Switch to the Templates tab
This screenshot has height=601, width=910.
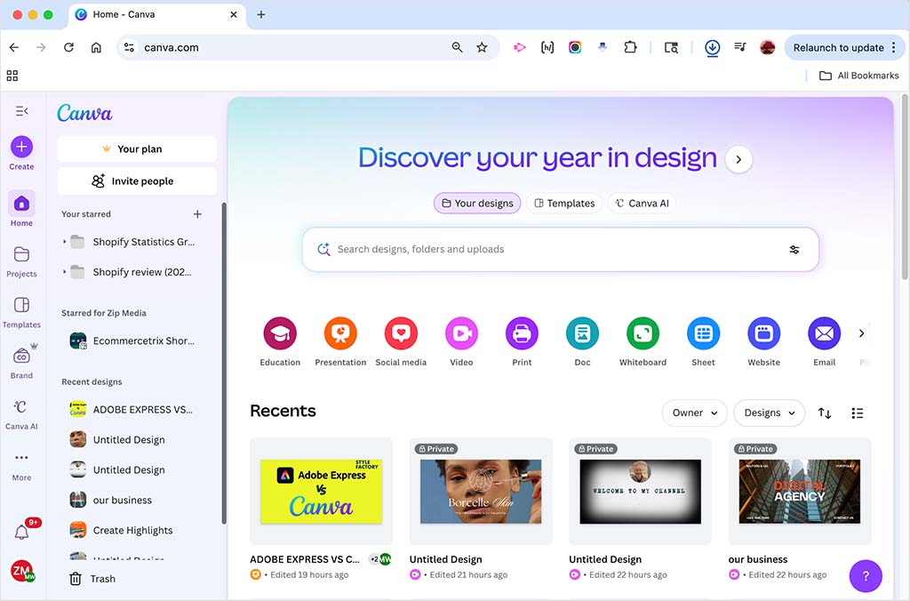(563, 204)
